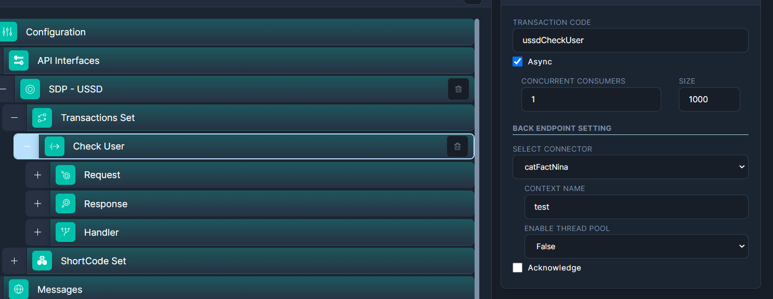Click the Configuration sliders icon
The height and width of the screenshot is (299, 773).
[x=7, y=32]
